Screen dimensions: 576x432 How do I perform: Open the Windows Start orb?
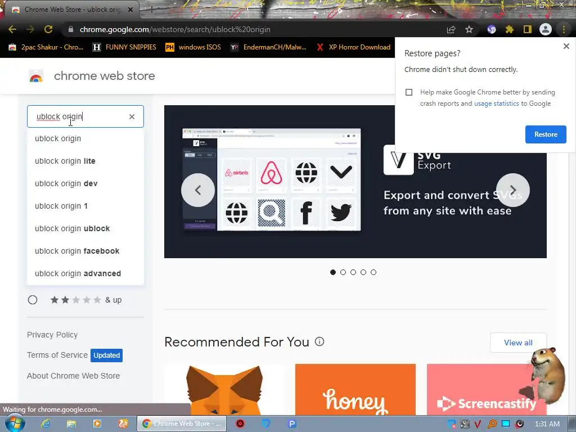point(15,424)
